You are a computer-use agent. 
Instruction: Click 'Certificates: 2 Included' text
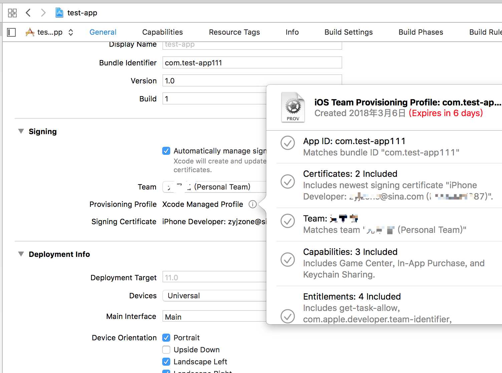point(350,174)
